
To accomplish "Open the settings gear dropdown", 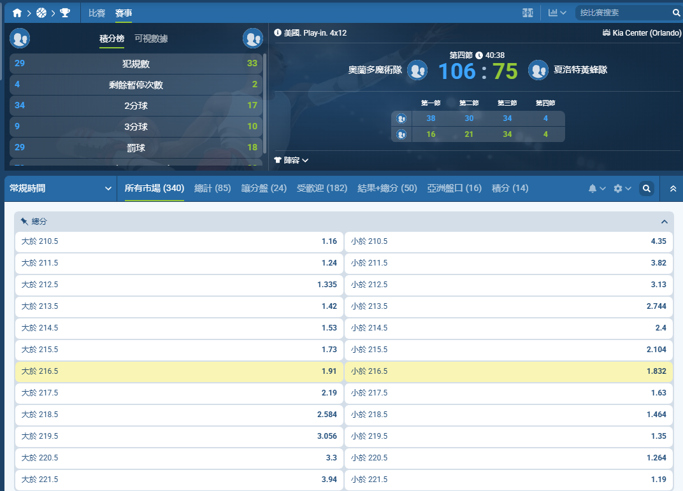I will tap(622, 189).
